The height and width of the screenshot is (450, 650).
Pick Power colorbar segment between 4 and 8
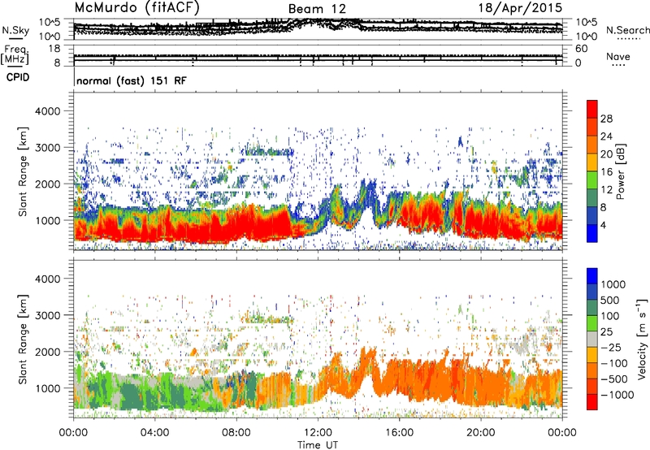592,215
